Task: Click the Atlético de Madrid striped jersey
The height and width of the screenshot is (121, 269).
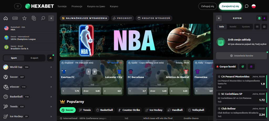Action: (x=186, y=71)
